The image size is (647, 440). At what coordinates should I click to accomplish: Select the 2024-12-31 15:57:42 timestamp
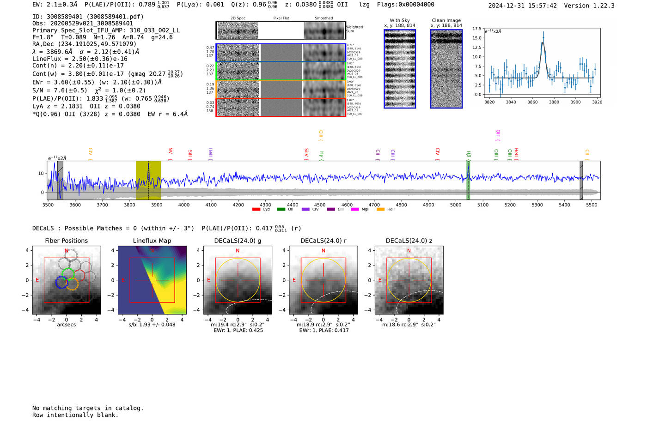pyautogui.click(x=523, y=6)
